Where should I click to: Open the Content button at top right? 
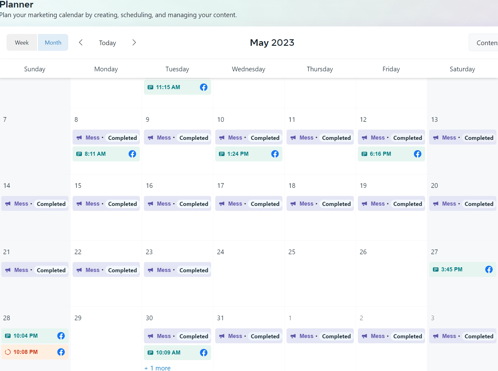click(x=483, y=42)
